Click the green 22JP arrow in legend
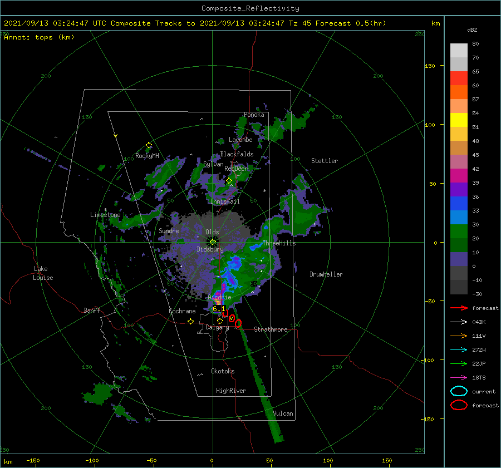501x468 pixels. tap(459, 363)
